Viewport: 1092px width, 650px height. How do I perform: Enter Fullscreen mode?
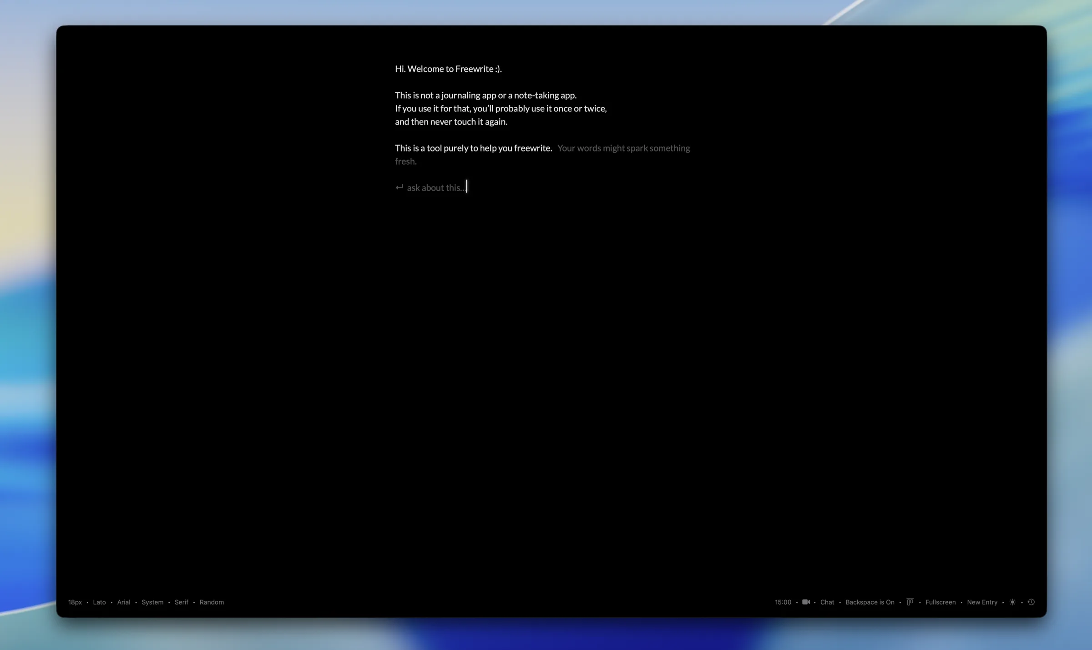tap(940, 602)
